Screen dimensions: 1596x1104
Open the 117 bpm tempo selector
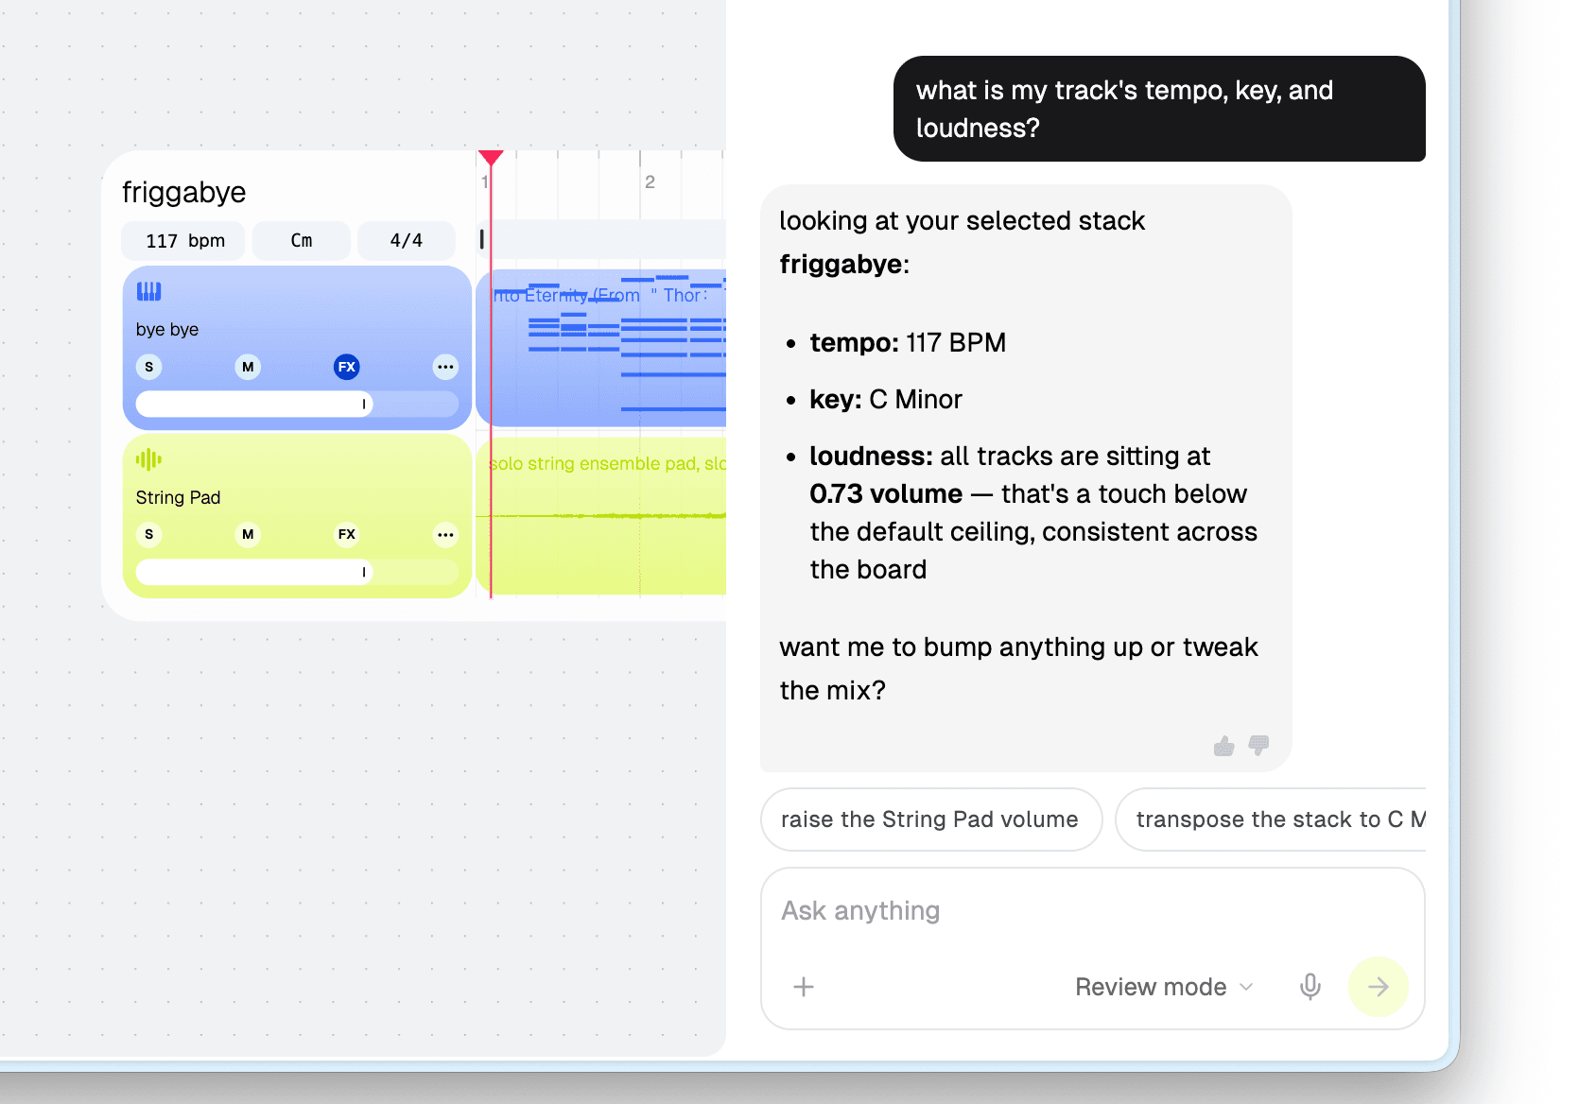(x=184, y=241)
